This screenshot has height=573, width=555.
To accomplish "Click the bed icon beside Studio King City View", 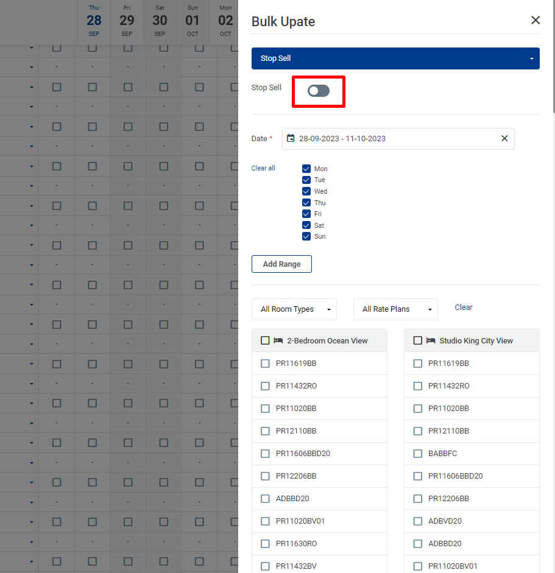I will point(431,341).
